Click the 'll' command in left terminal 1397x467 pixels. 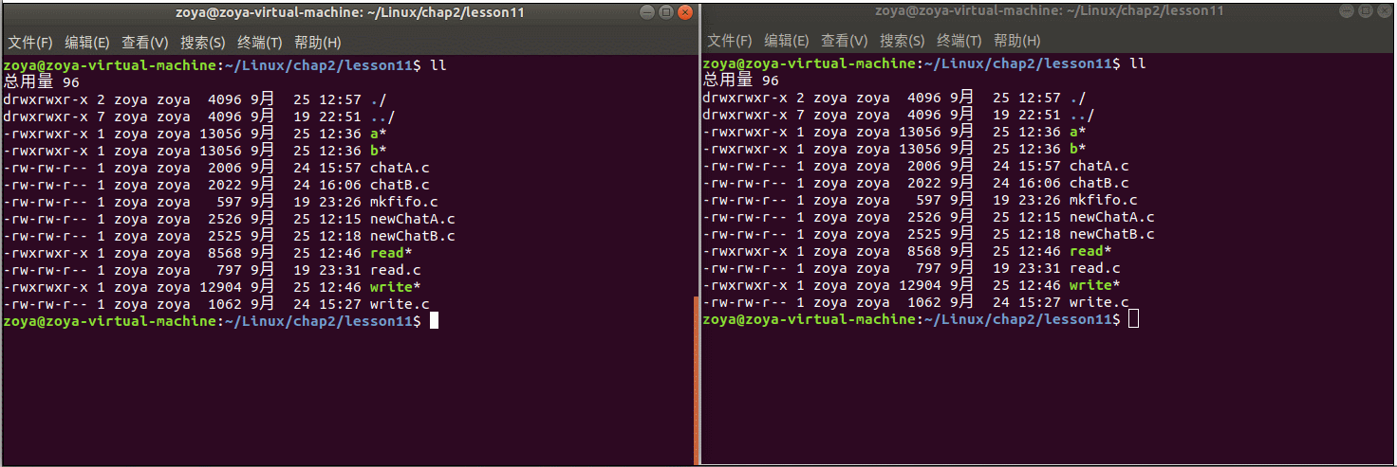pos(438,65)
